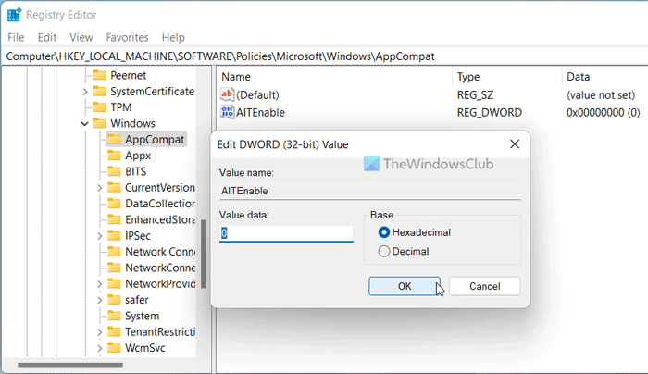
Task: Select the DataCollection key label
Action: click(160, 204)
